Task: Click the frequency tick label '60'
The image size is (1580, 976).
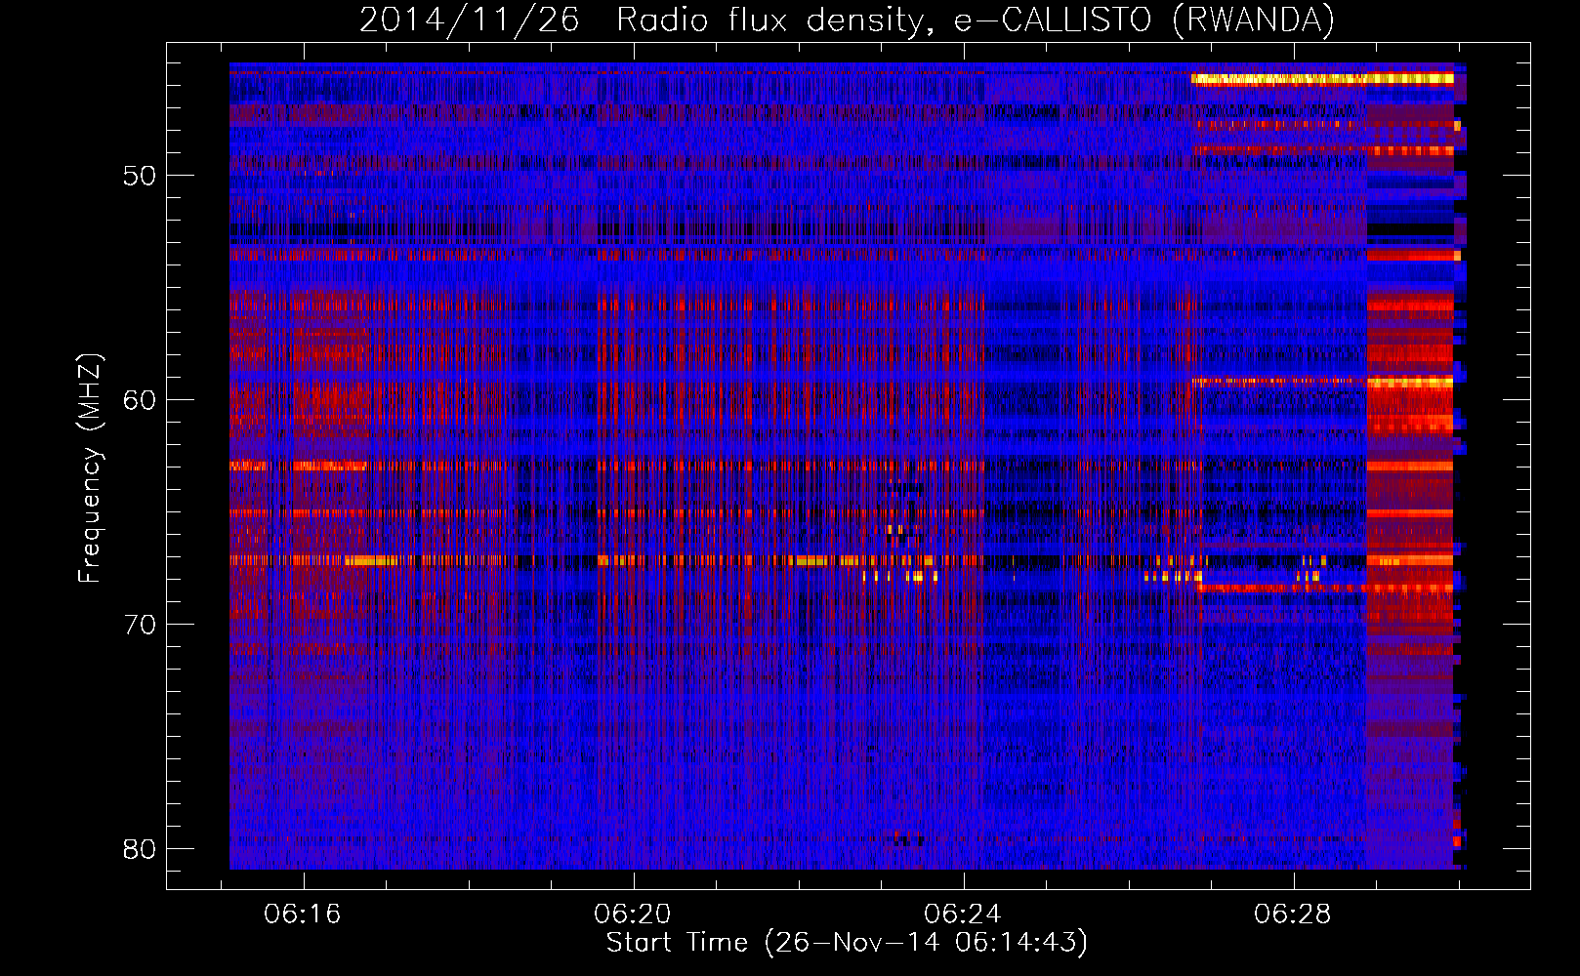Action: click(x=140, y=400)
